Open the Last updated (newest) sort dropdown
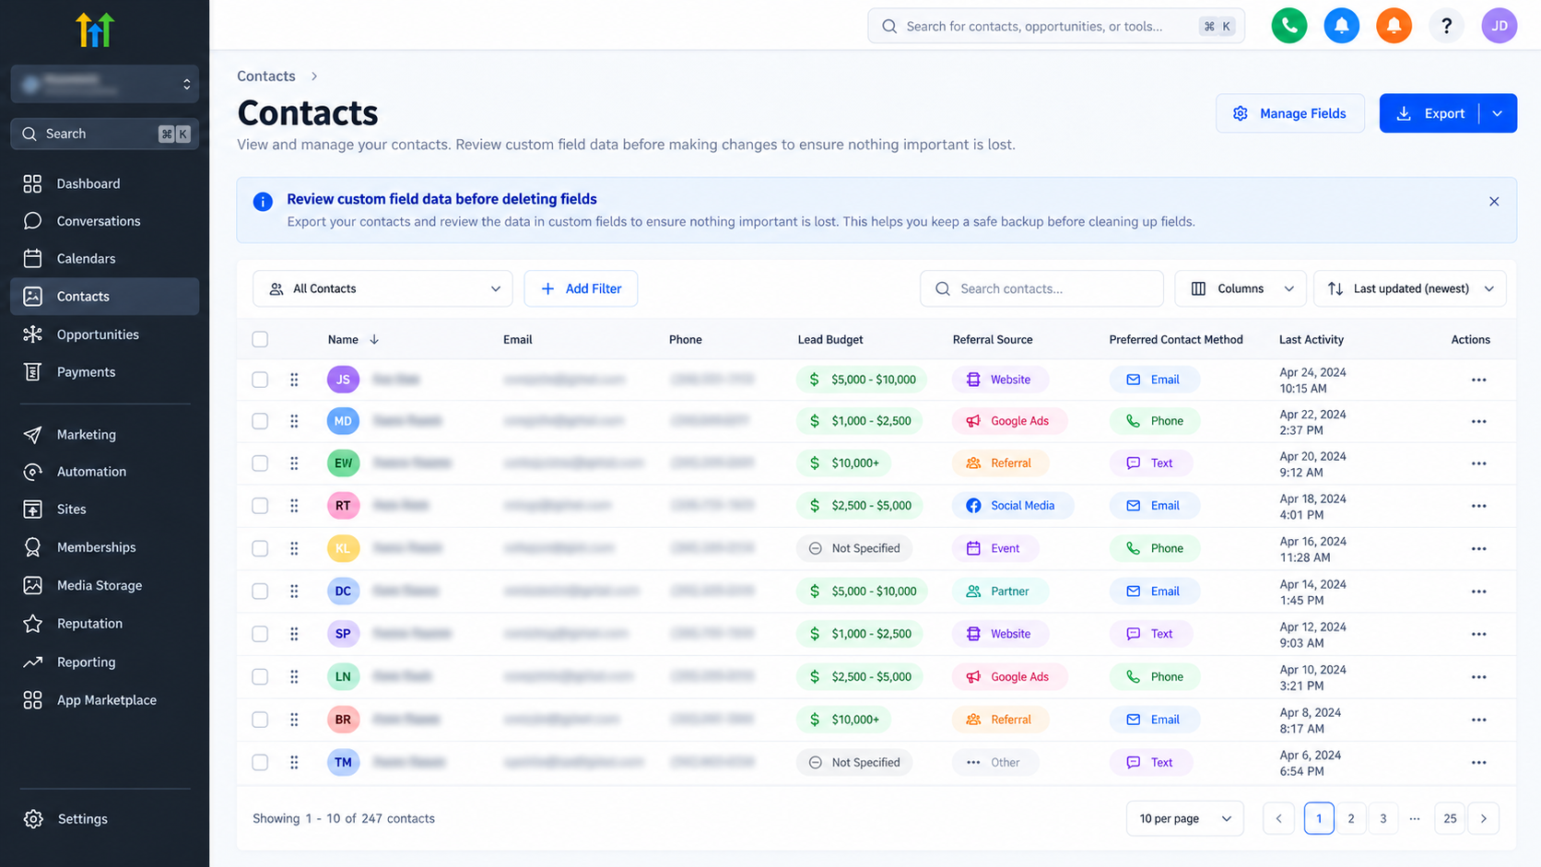The width and height of the screenshot is (1541, 867). (1409, 288)
